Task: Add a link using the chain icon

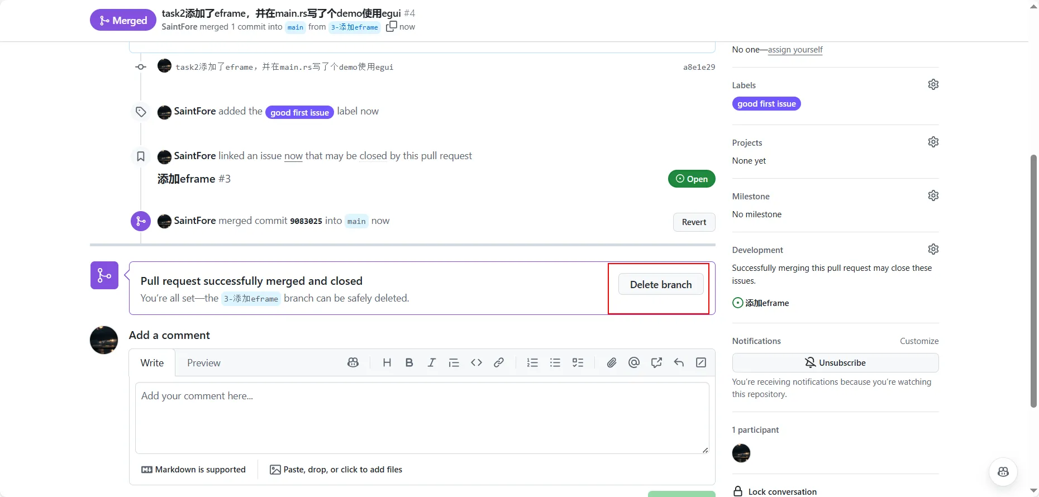Action: point(499,363)
